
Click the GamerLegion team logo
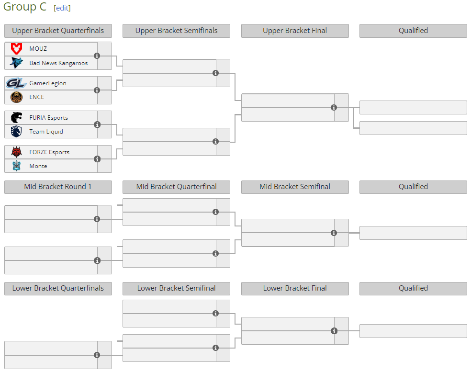(16, 83)
